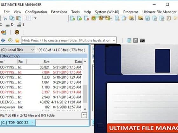Click the blue notepad icon near command bar

pos(129,41)
